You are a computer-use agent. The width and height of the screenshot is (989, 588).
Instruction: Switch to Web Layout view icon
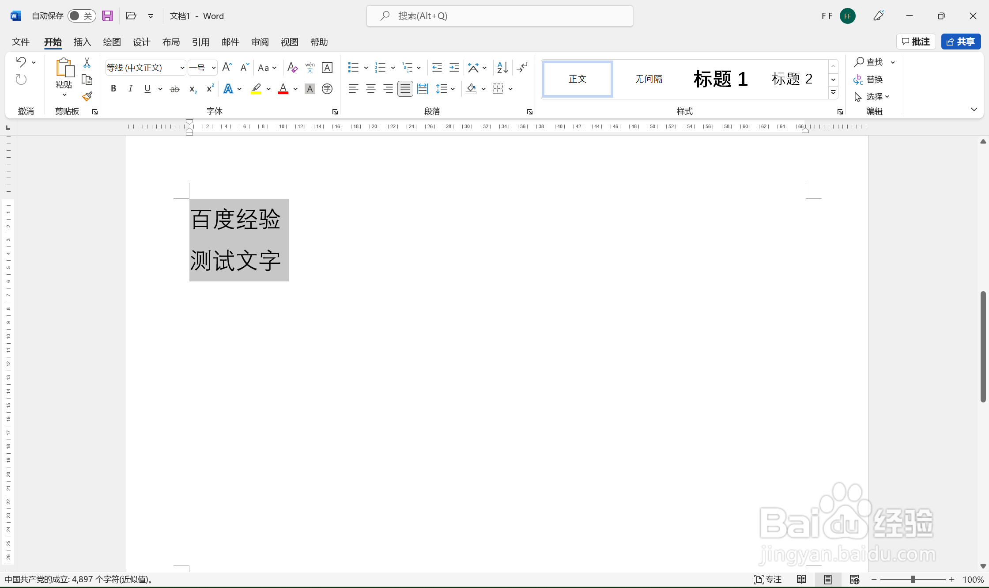coord(854,579)
